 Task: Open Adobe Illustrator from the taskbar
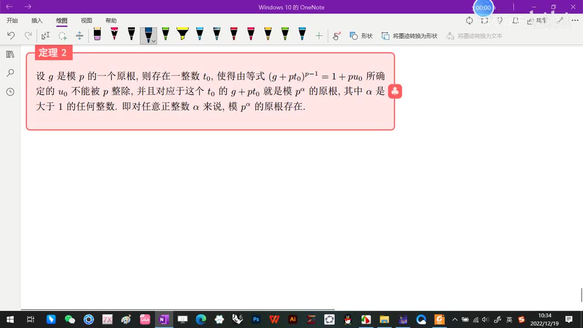[x=293, y=319]
